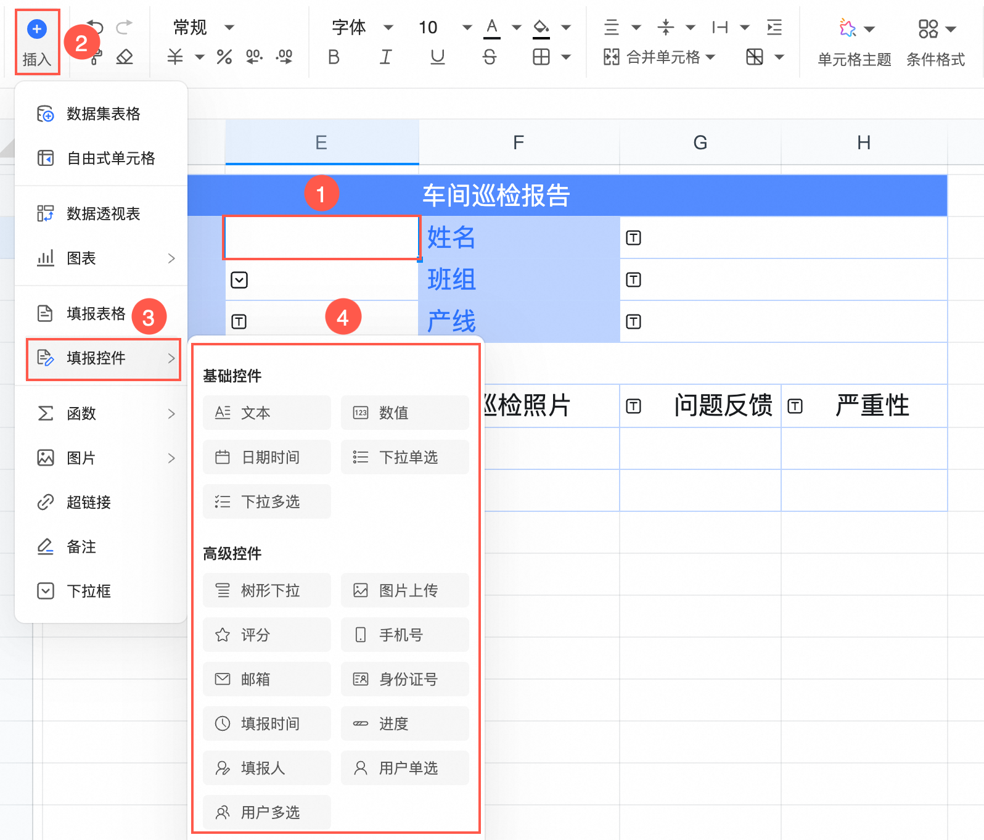Viewport: 984px width, 840px height.
Task: Insert the 图片上传 image upload control
Action: (405, 590)
